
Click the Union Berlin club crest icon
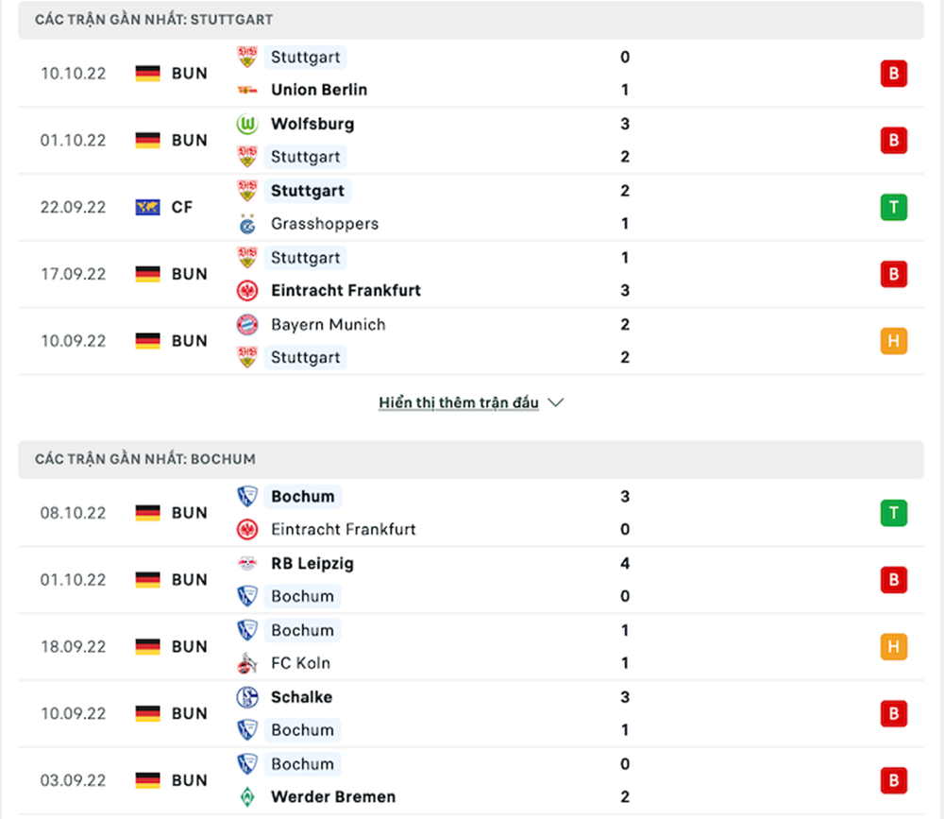coord(247,90)
